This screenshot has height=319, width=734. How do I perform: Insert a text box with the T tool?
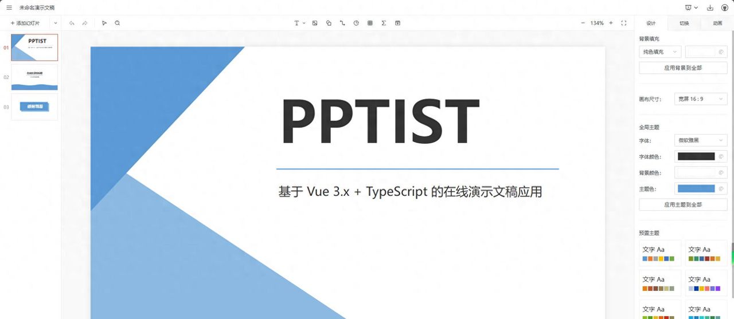coord(296,23)
